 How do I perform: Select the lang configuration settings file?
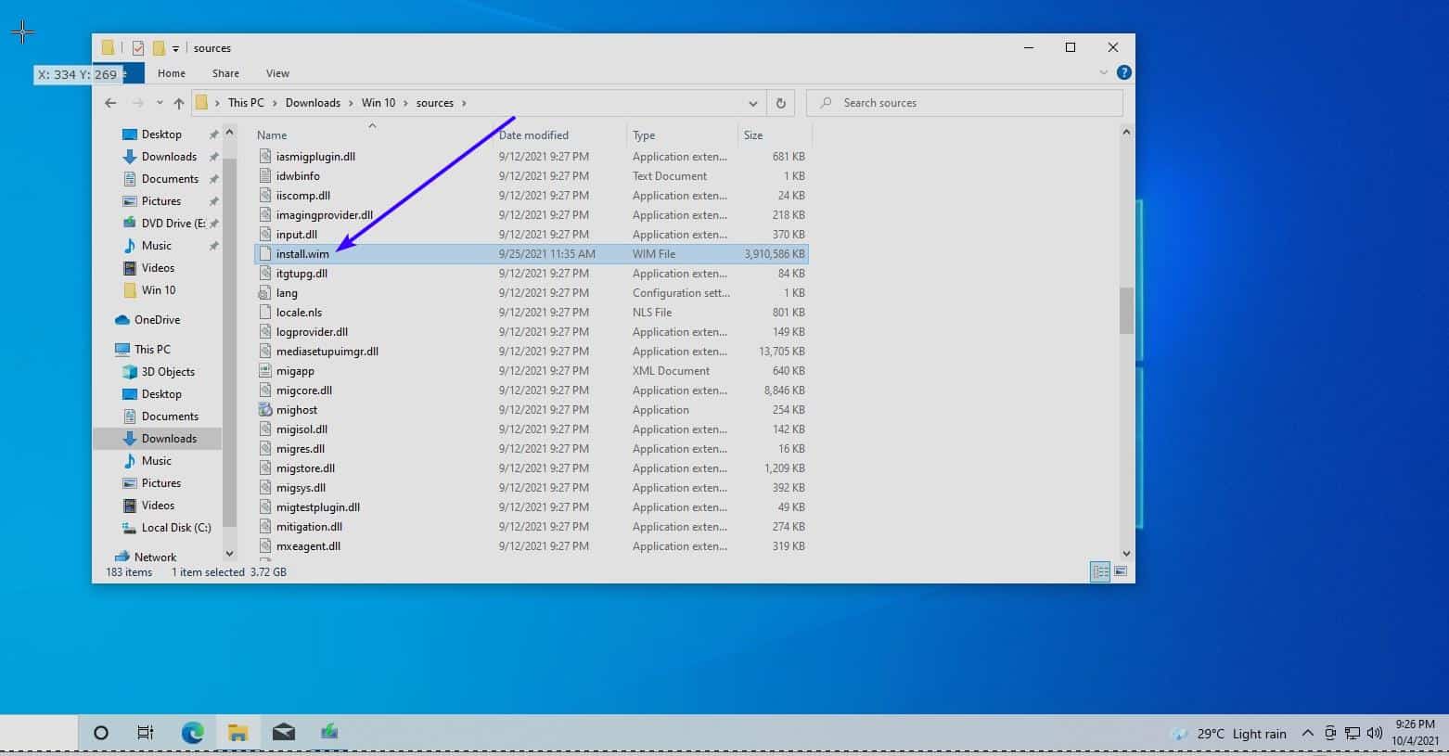pyautogui.click(x=532, y=293)
